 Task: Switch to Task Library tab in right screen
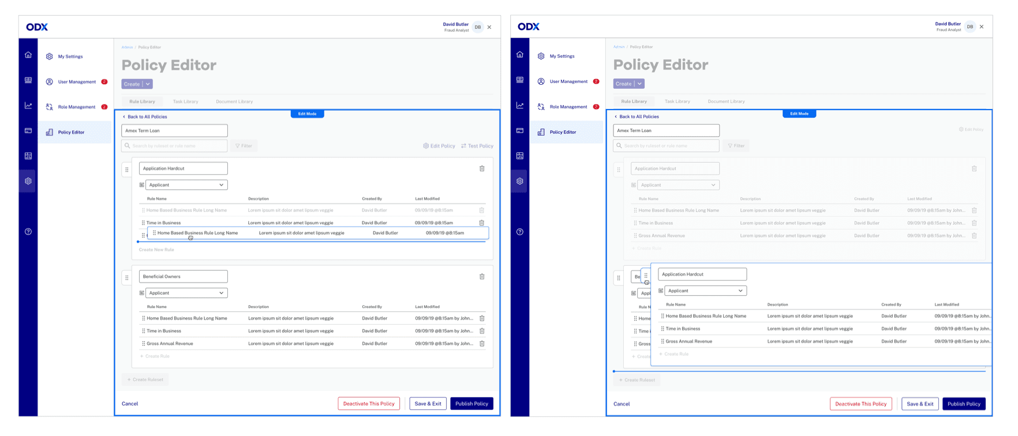[x=677, y=102]
